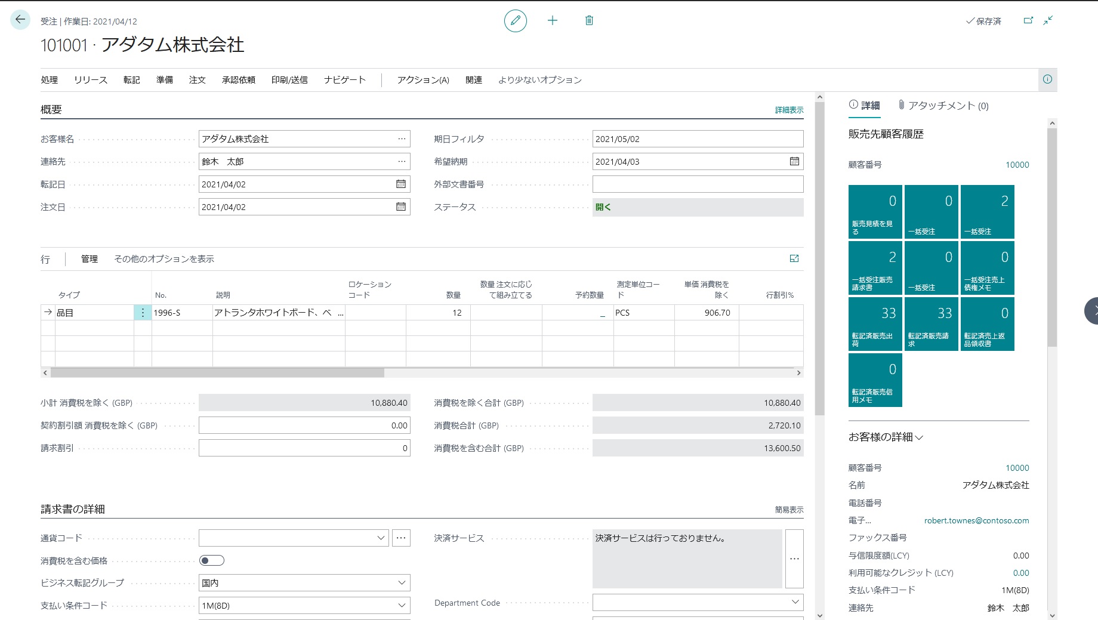
Task: Toggle the FactBox info pane icon
Action: [1047, 79]
